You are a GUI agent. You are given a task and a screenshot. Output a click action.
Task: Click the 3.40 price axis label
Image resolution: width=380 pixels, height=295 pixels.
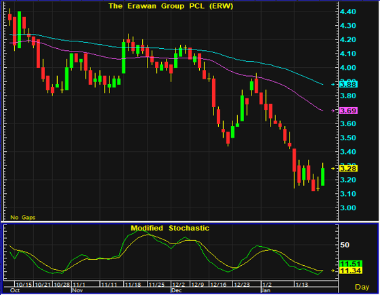(x=348, y=152)
